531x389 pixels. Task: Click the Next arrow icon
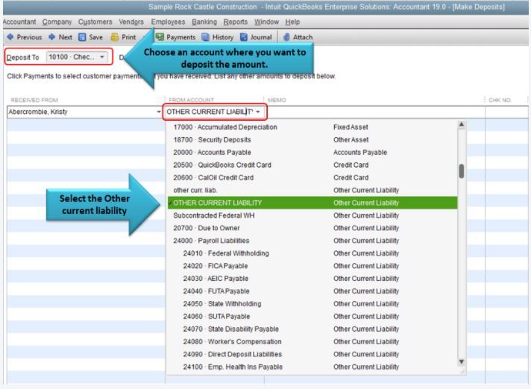(x=51, y=37)
